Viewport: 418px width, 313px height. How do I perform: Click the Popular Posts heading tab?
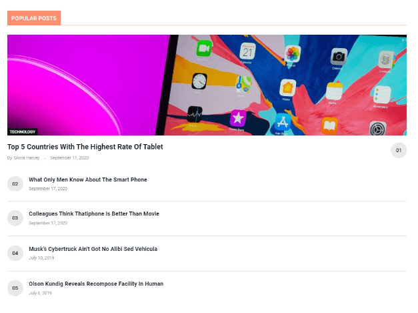[x=34, y=18]
